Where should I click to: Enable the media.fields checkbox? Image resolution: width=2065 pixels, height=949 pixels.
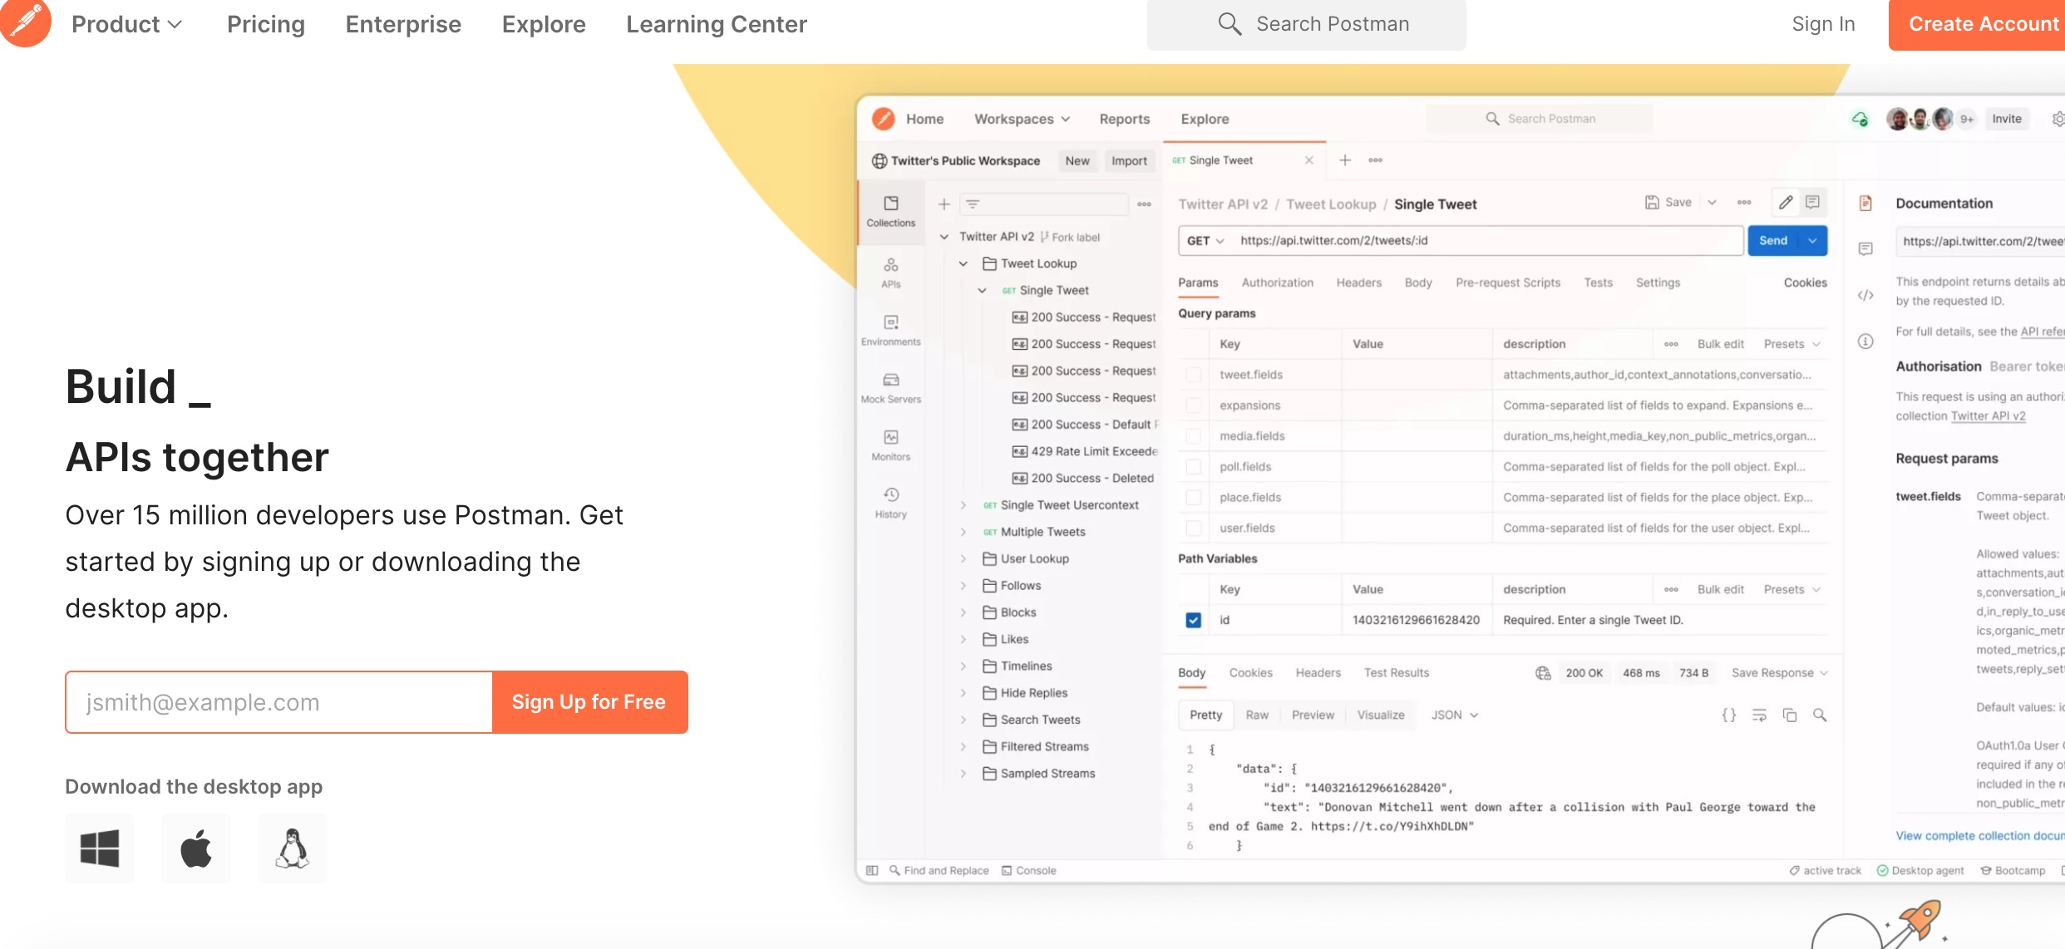[1193, 436]
